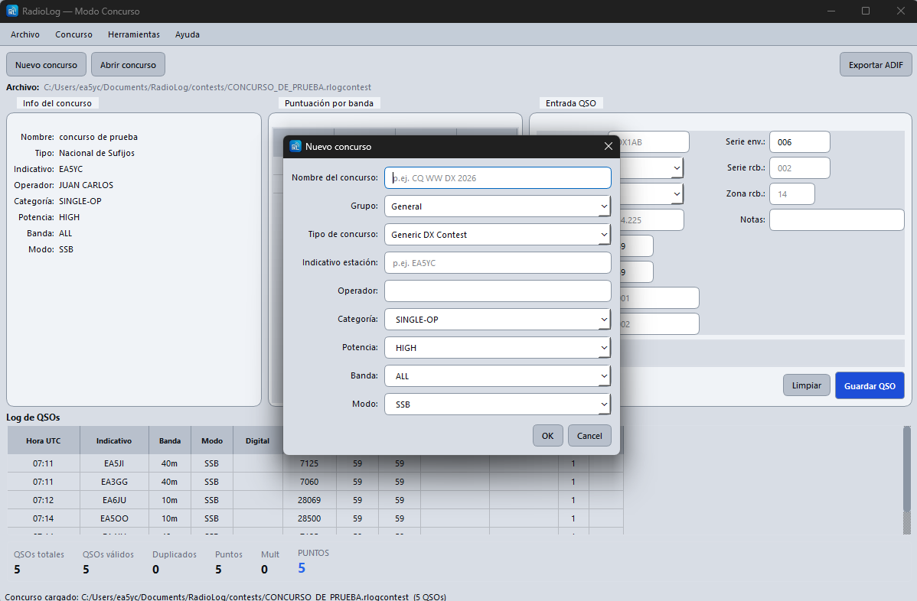Select the EA6JU log row

[x=315, y=500]
